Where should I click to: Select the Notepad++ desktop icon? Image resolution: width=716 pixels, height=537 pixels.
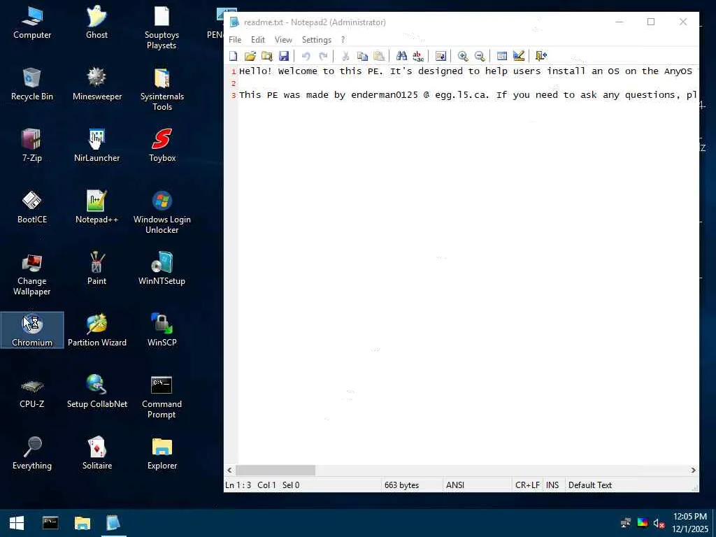pos(96,207)
